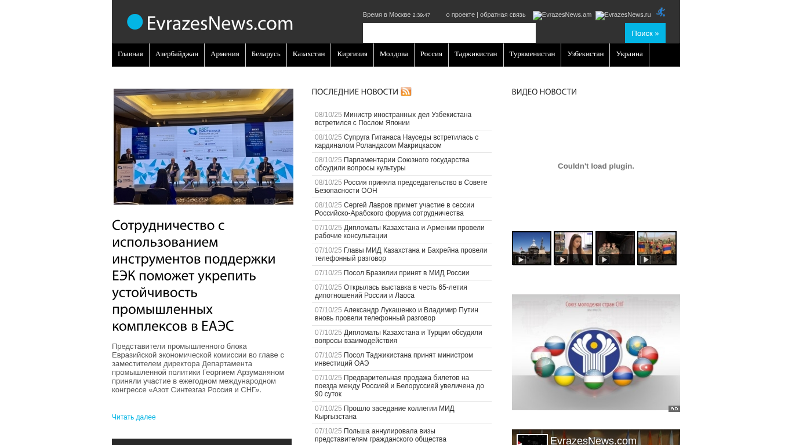Screen dimensions: 792x445
Task: Open the EvrazesNews.am image link
Action: pyautogui.click(x=562, y=15)
